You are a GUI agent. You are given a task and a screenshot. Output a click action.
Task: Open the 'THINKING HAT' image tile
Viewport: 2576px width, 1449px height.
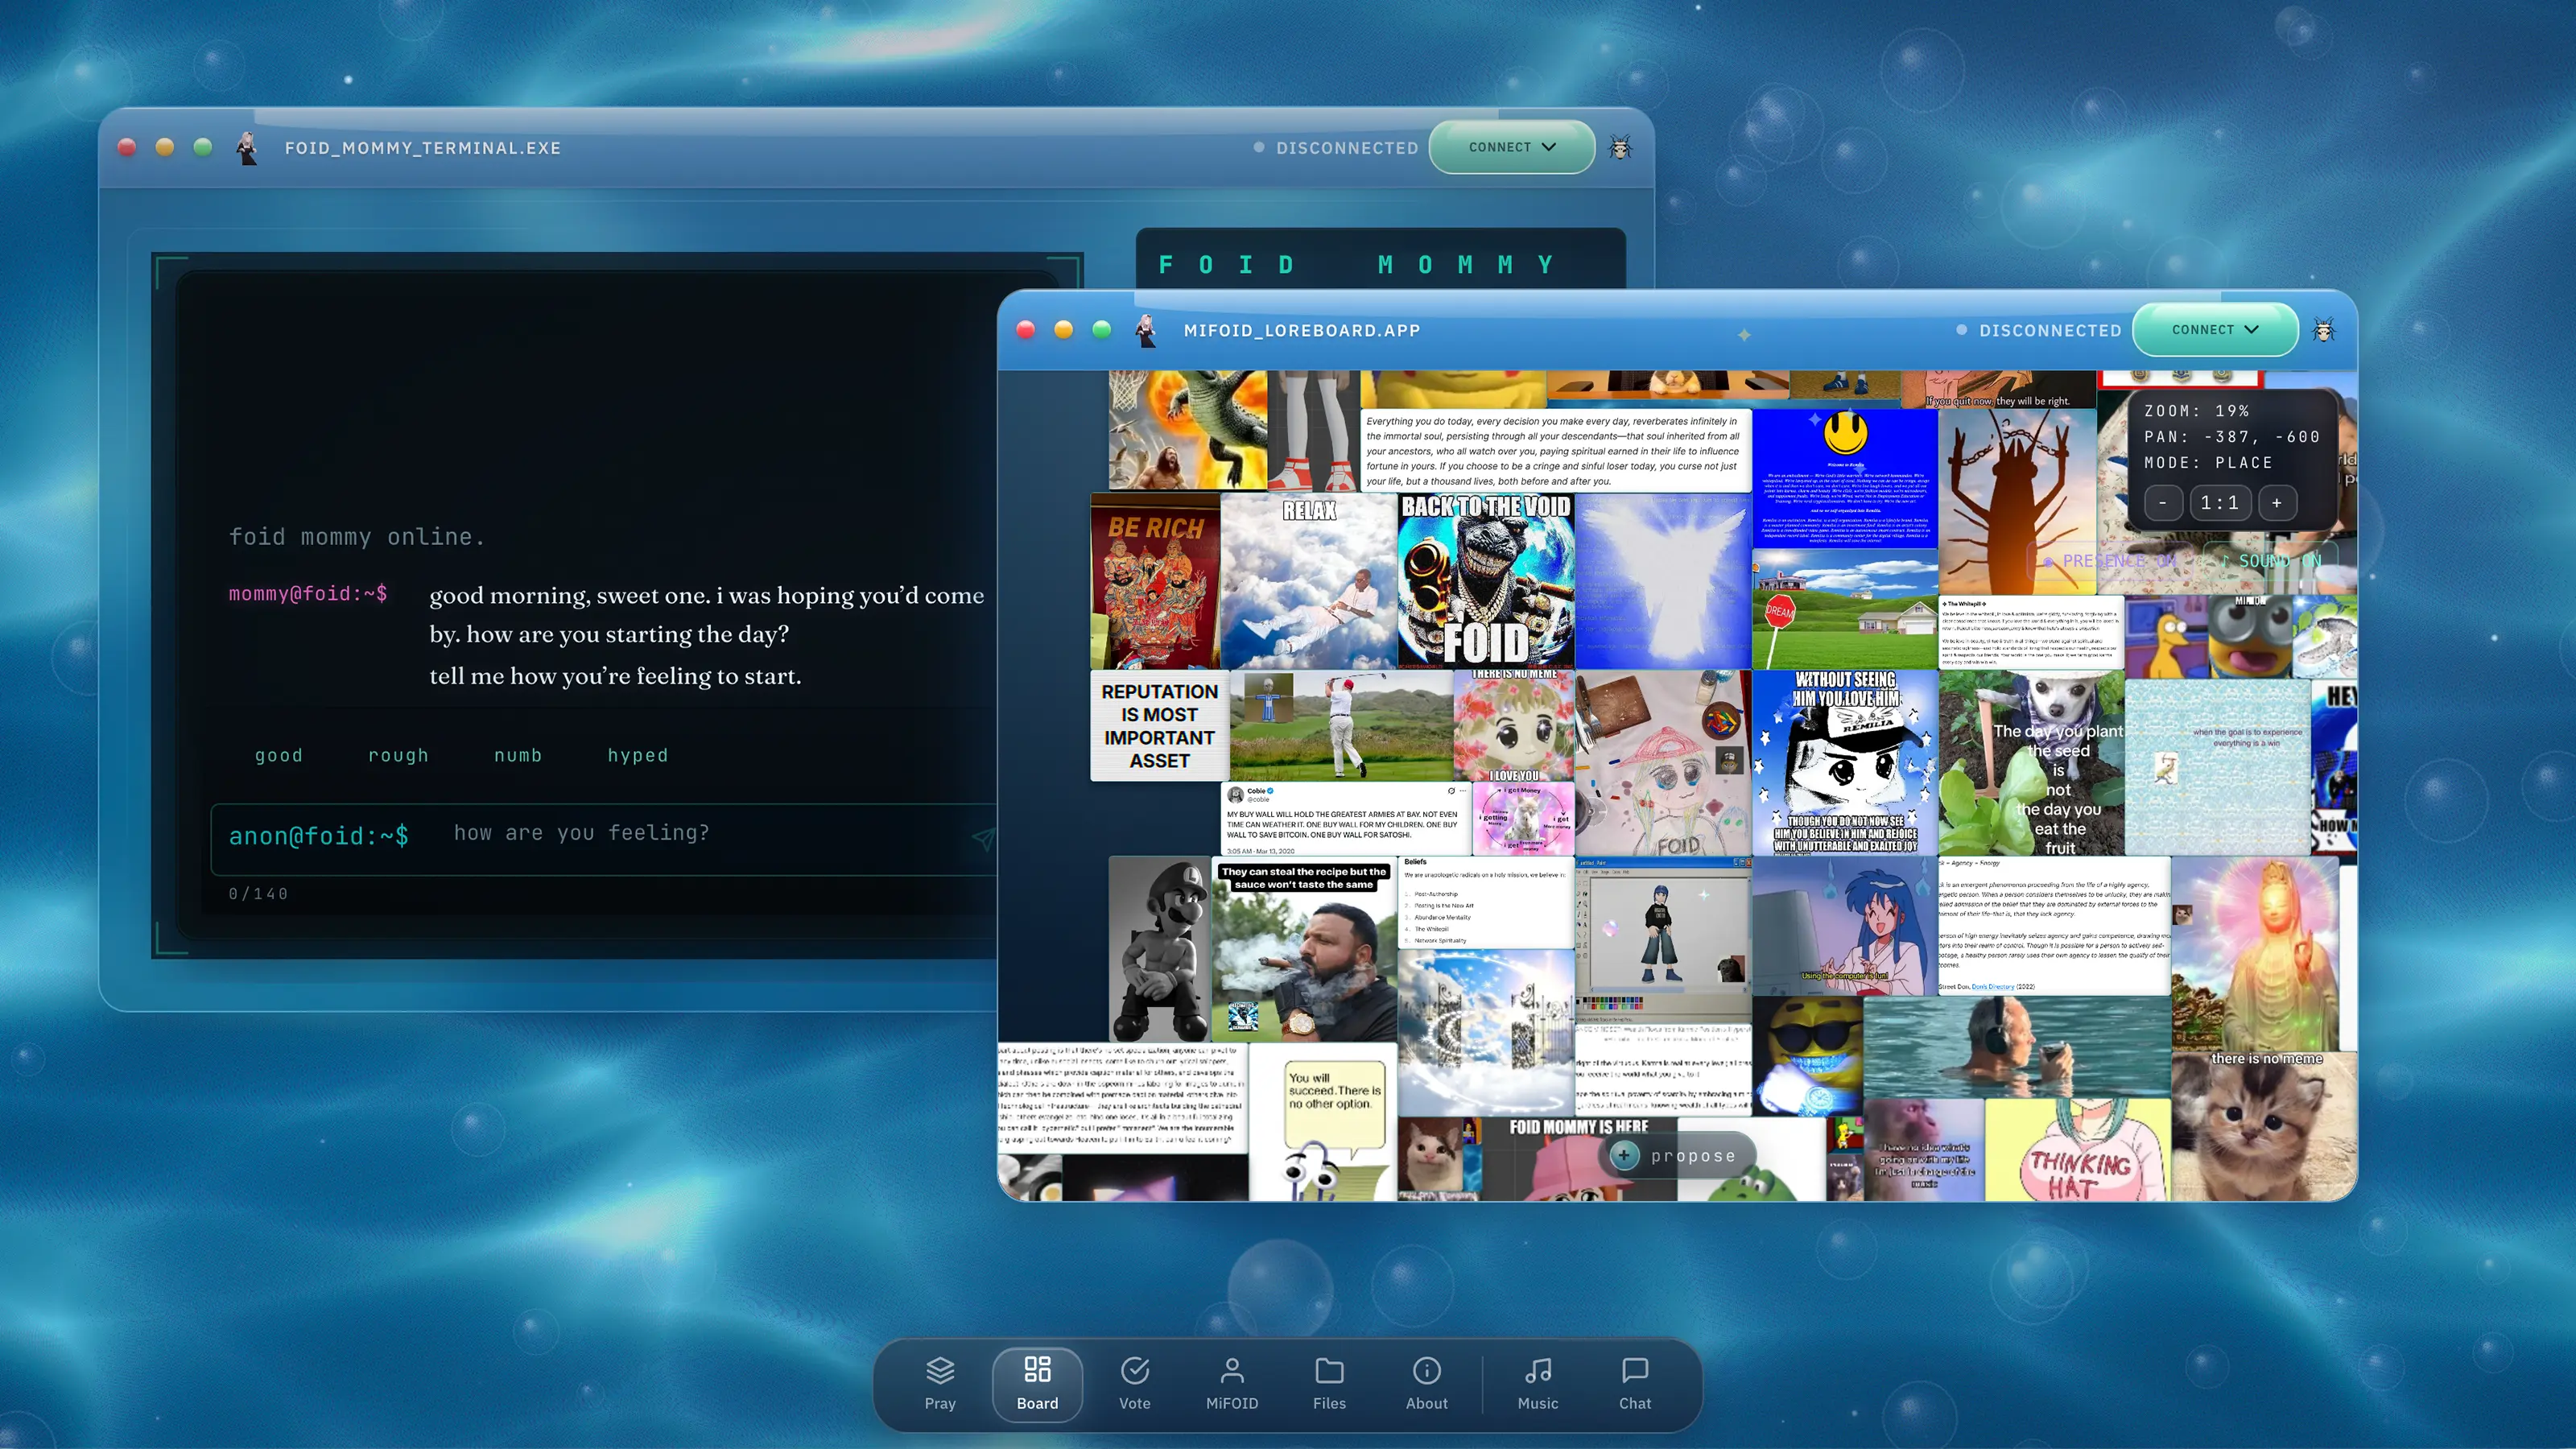(x=2077, y=1150)
